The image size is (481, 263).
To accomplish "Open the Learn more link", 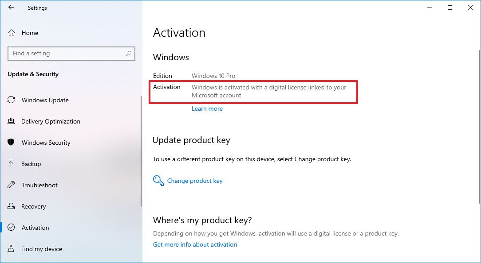I will pyautogui.click(x=207, y=108).
